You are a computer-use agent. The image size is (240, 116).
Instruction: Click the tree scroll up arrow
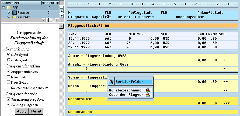(x=61, y=11)
